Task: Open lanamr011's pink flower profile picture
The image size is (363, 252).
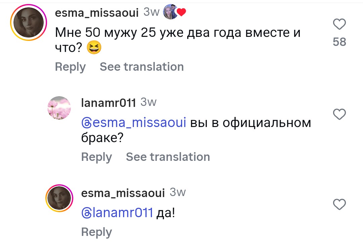Action: [x=59, y=108]
